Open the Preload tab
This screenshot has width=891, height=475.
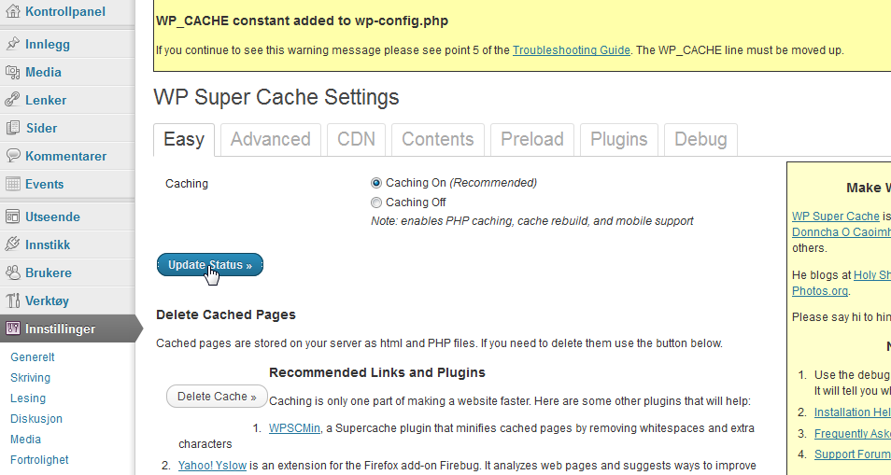531,140
